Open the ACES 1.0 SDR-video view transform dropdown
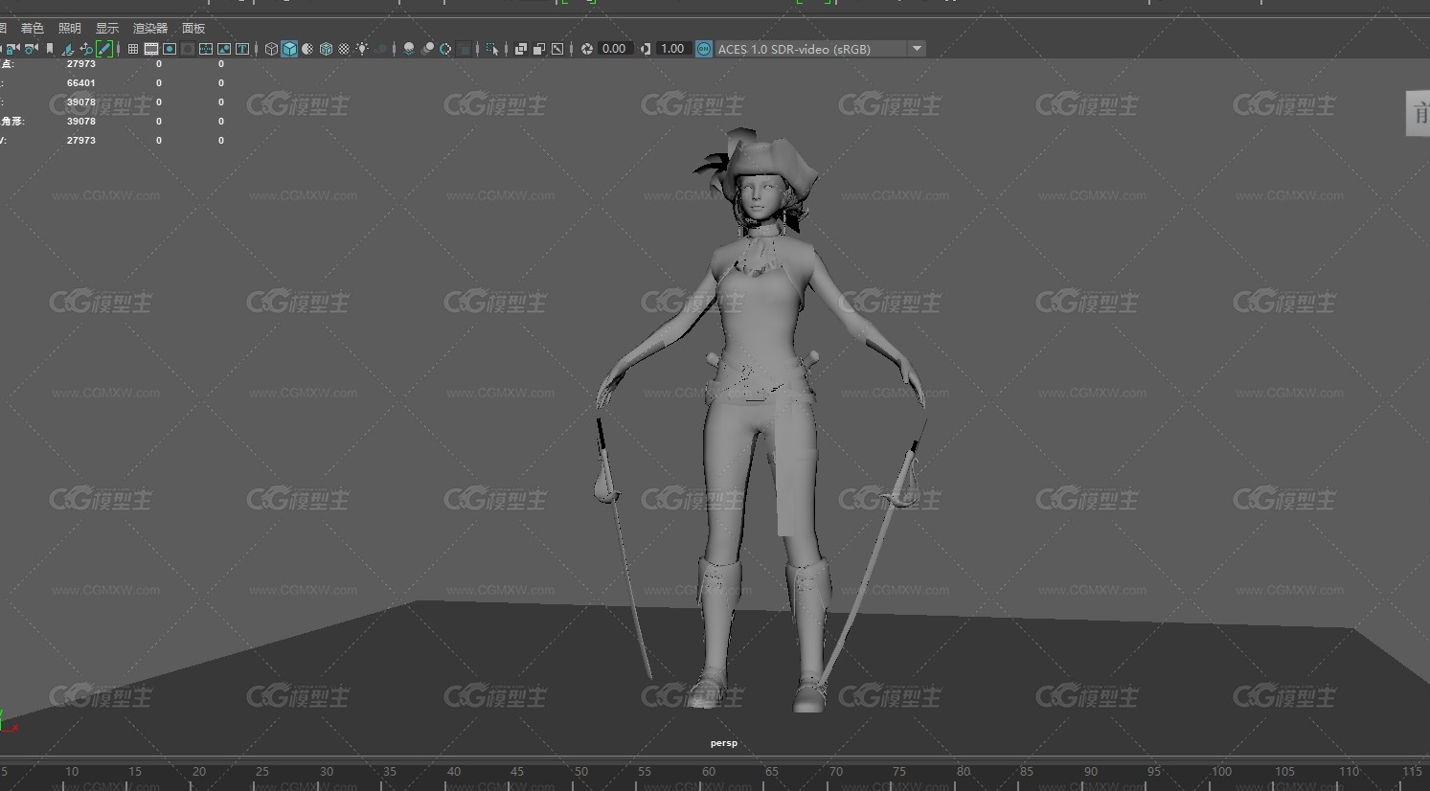Image resolution: width=1430 pixels, height=791 pixels. point(820,49)
